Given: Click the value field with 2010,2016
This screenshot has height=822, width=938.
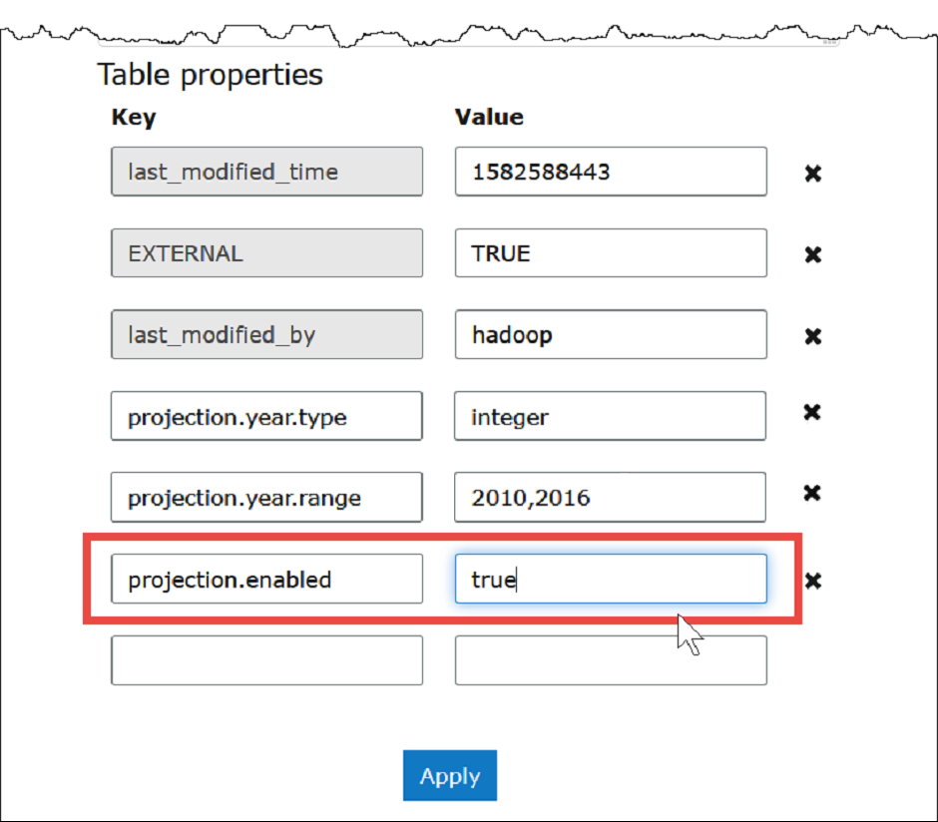Looking at the screenshot, I should (611, 497).
